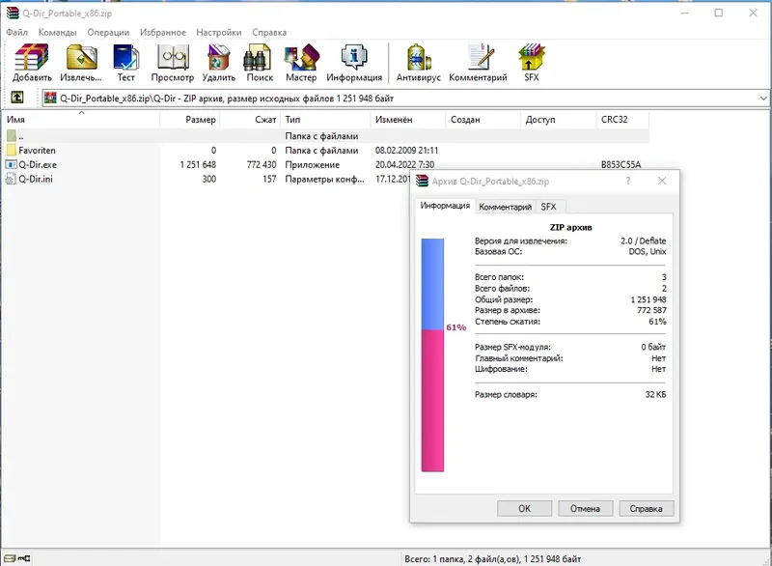Open the Настройки menu
Screen dimensions: 772x566
pyautogui.click(x=219, y=32)
